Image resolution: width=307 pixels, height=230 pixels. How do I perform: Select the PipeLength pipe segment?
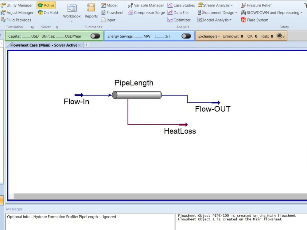click(137, 95)
